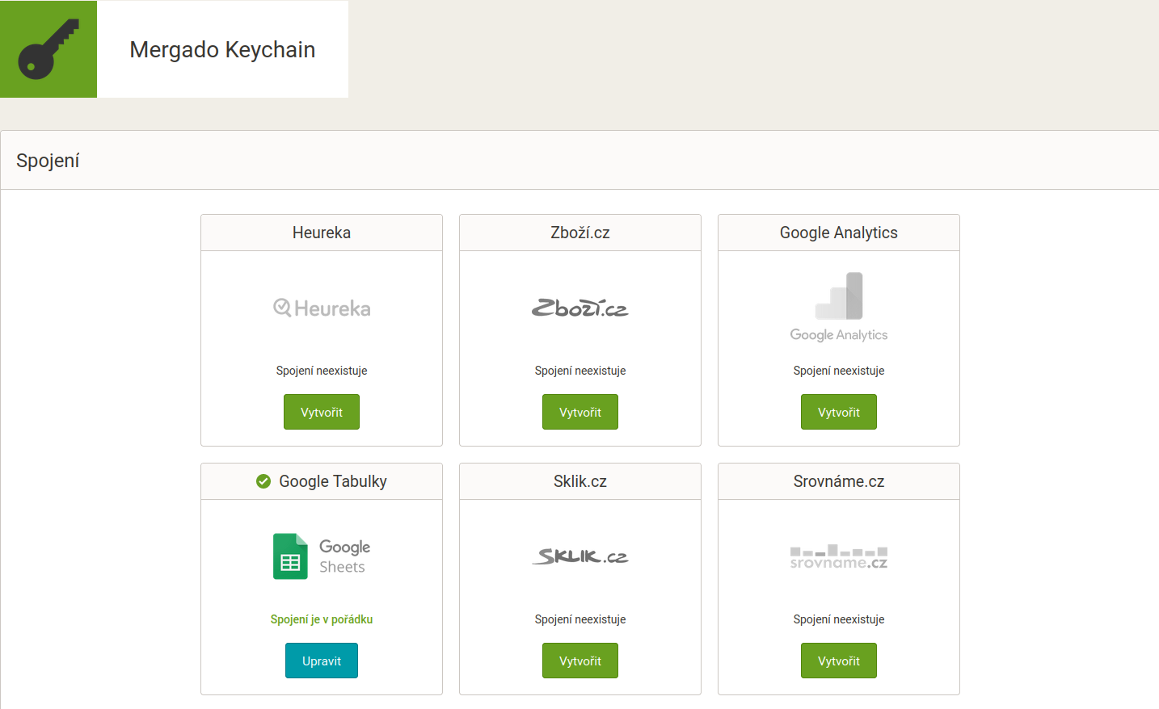Click the Spojení section heading

(48, 161)
